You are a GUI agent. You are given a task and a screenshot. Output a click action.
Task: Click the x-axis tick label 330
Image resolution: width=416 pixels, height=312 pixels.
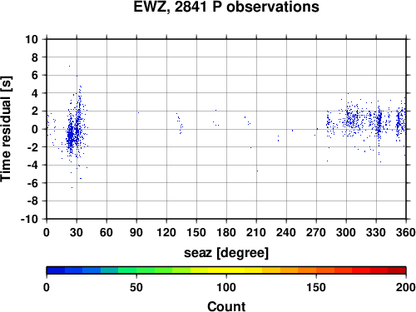[x=376, y=232]
